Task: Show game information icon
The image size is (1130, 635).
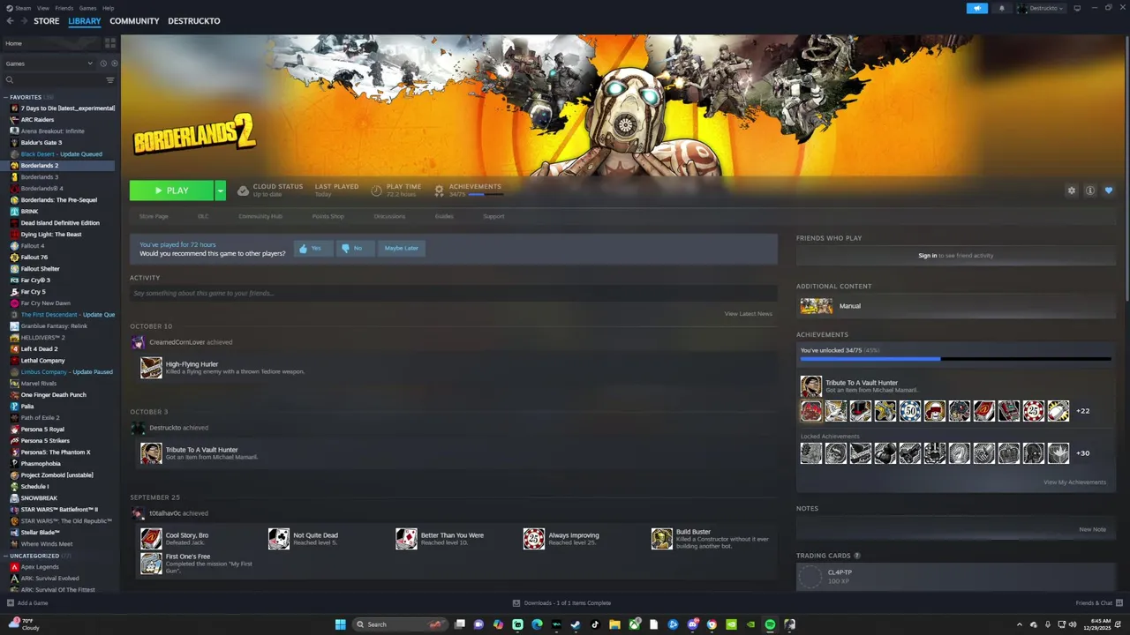Action: click(1090, 190)
